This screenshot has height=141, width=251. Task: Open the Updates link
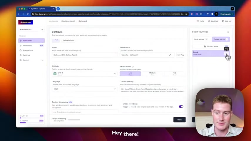(x=213, y=21)
